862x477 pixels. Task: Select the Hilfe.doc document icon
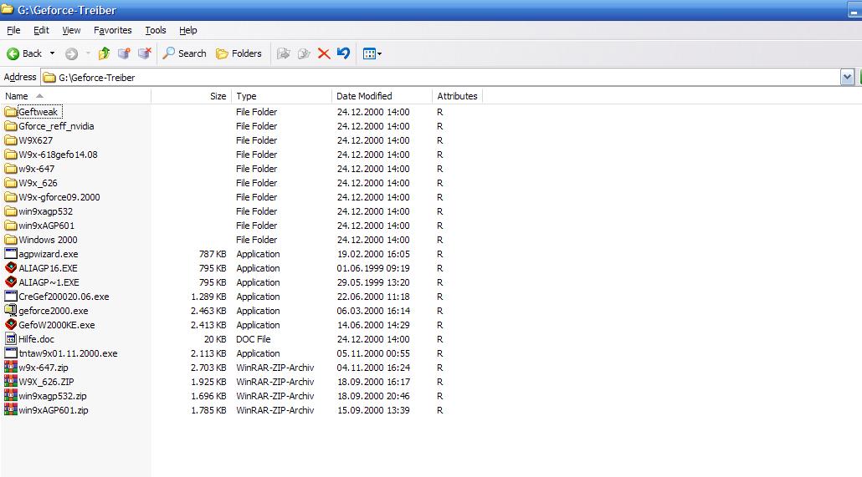10,339
